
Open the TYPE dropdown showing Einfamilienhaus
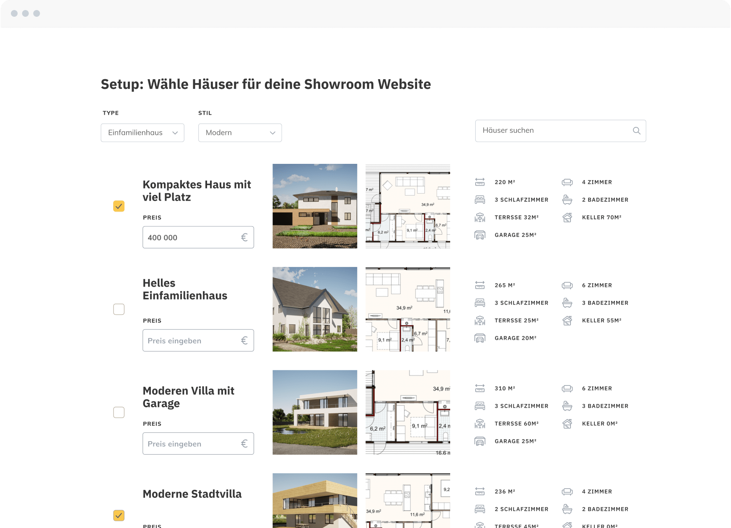click(x=143, y=133)
